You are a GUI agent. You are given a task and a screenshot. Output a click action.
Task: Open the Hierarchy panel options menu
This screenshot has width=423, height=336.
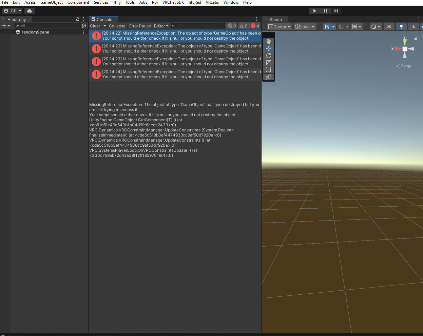(83, 19)
